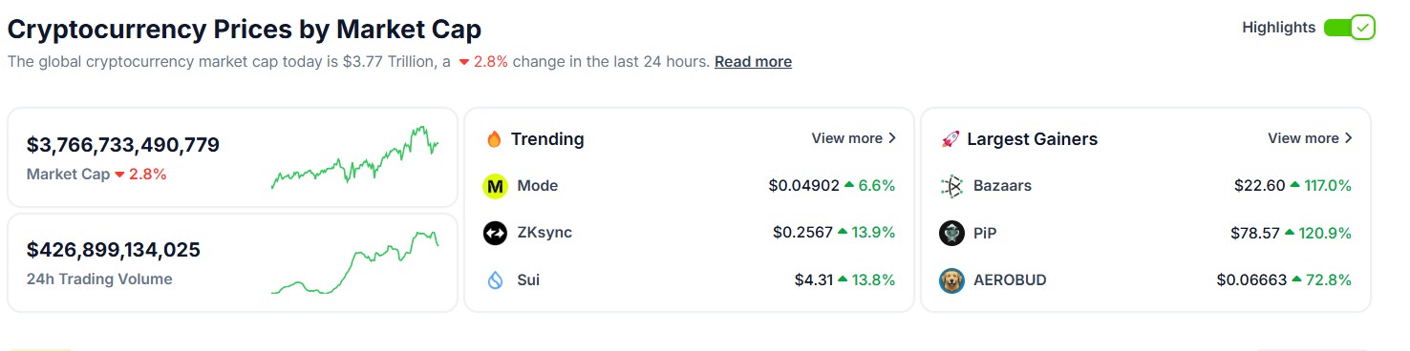Open the Sui coin name link
The height and width of the screenshot is (351, 1410).
(x=528, y=280)
